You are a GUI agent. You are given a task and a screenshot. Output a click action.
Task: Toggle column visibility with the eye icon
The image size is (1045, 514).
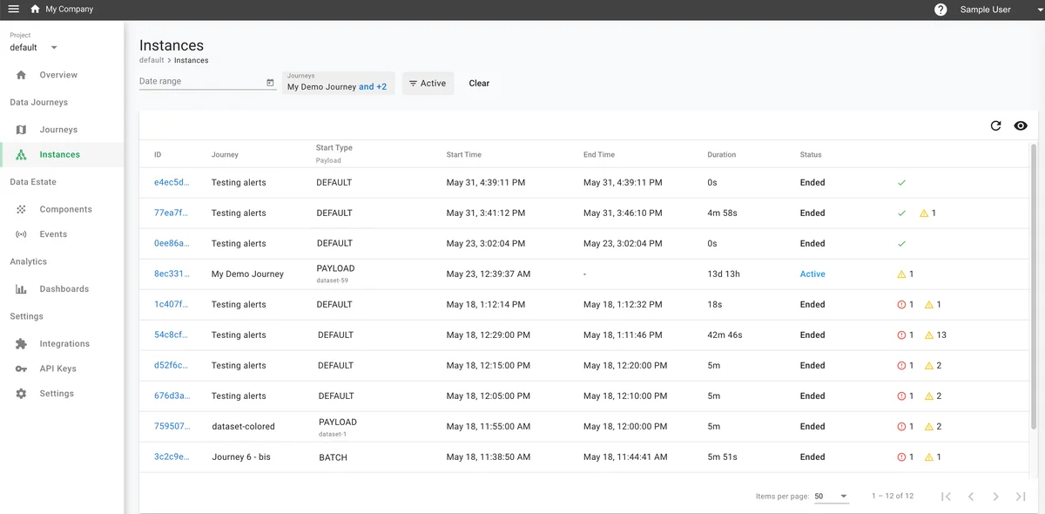pos(1021,125)
